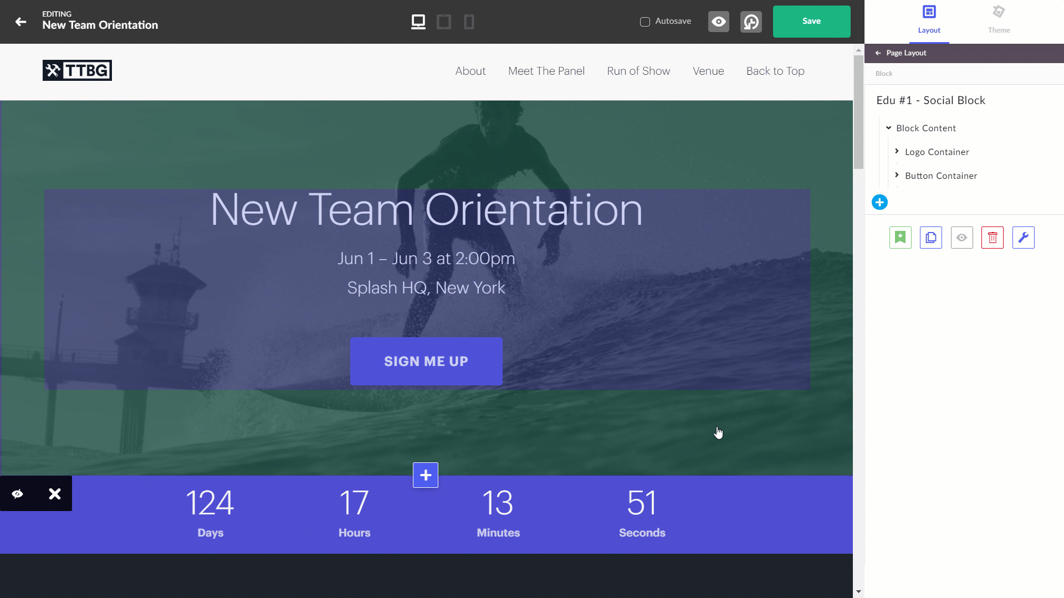Hide block using the crossed eye icon
This screenshot has height=598, width=1064.
(x=18, y=493)
